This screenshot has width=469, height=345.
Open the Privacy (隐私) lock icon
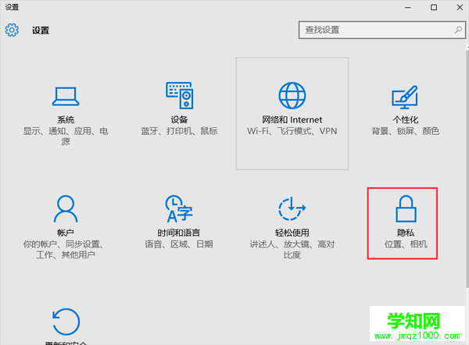406,208
